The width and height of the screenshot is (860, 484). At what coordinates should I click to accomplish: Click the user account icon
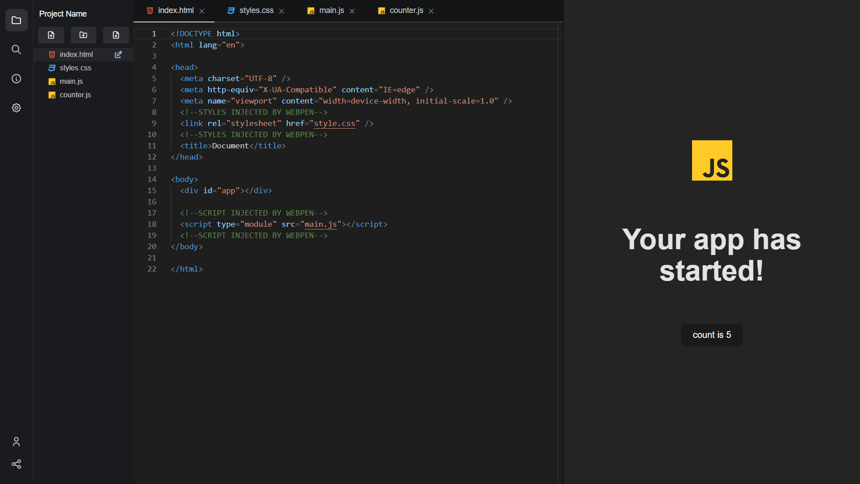(17, 441)
